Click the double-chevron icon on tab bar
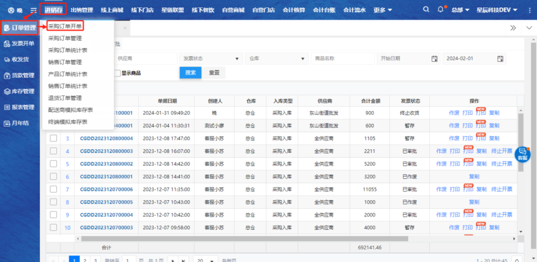Screen dimensions: 537x262 (513, 28)
